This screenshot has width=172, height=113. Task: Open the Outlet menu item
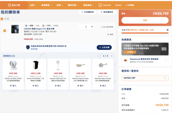coord(118,5)
